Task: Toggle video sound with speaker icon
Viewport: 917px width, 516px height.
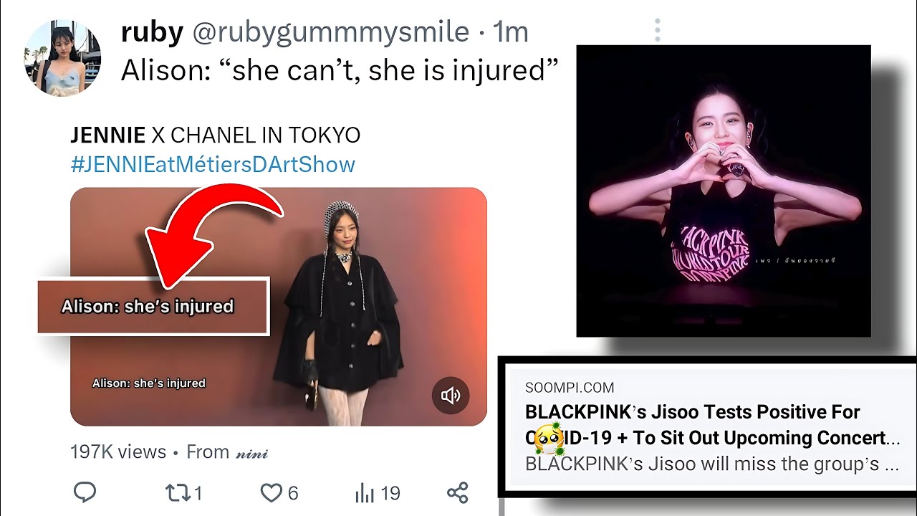Action: coord(451,396)
